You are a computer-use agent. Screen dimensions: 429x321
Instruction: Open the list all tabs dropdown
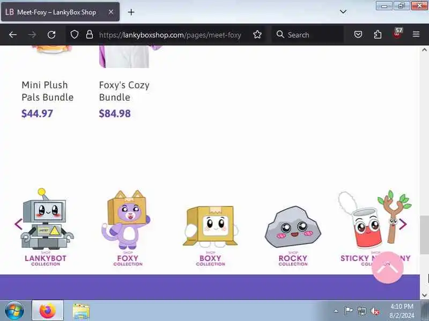coord(343,12)
